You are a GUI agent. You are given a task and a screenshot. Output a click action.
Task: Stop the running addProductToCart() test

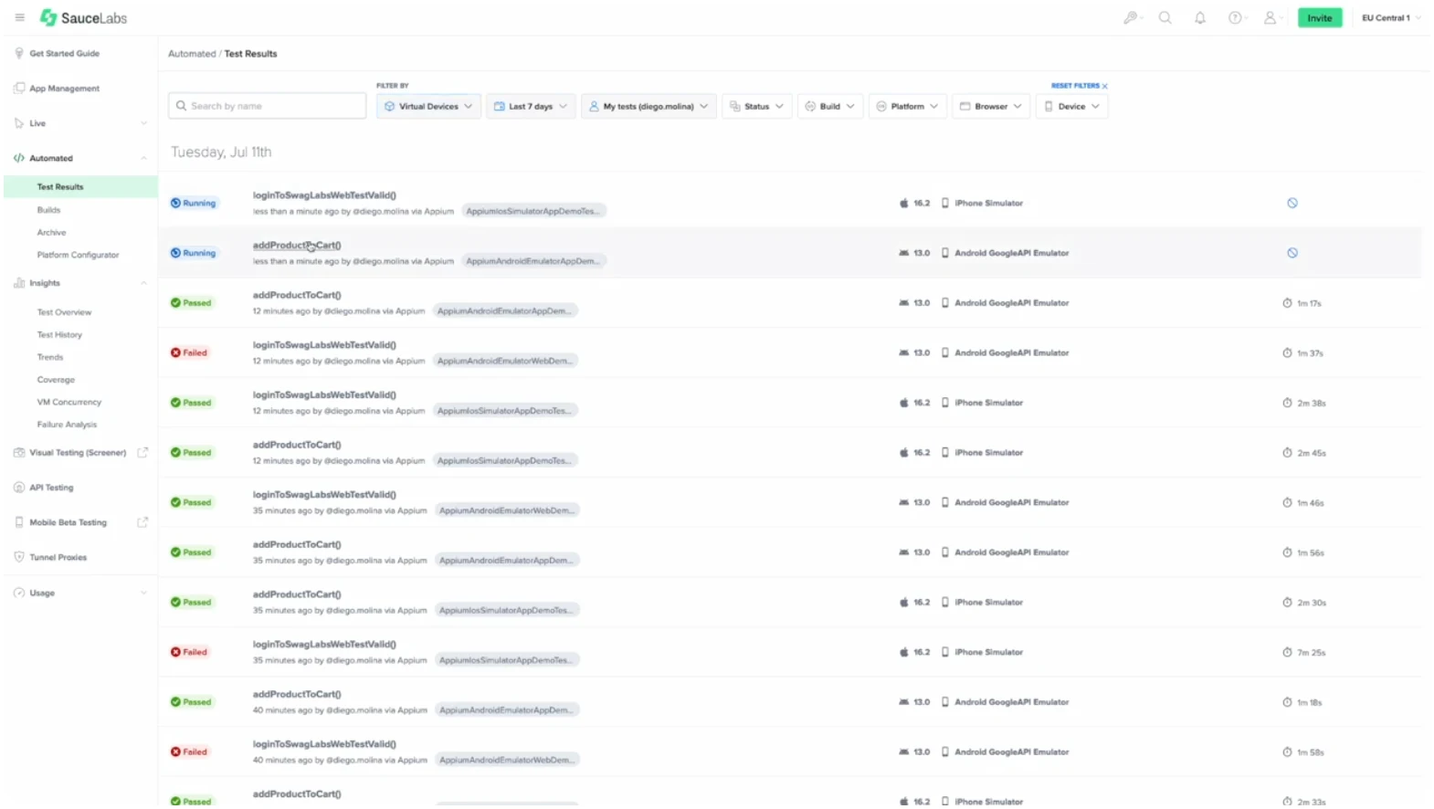pyautogui.click(x=1292, y=253)
